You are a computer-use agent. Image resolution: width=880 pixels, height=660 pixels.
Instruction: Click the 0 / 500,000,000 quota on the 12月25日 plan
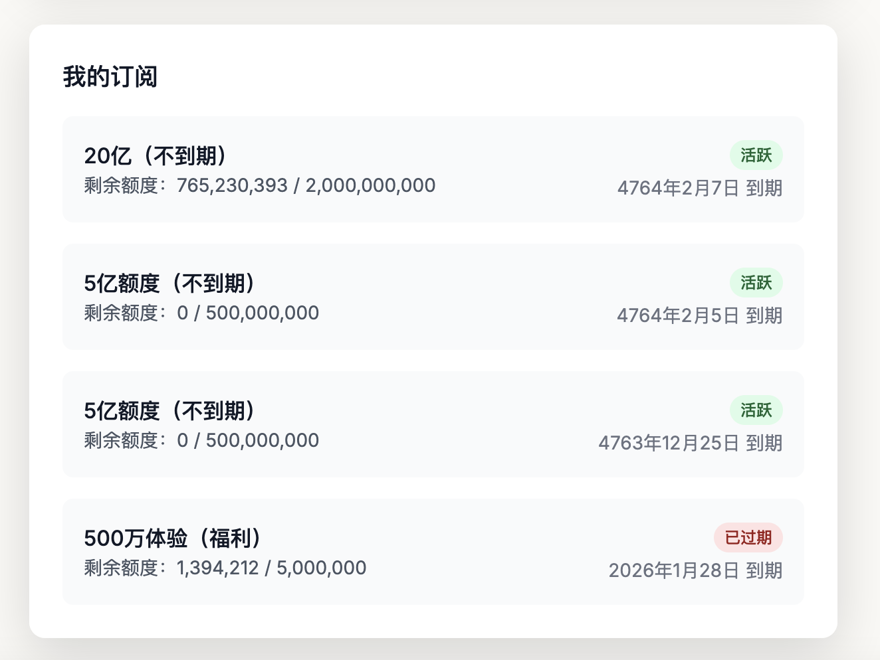248,440
